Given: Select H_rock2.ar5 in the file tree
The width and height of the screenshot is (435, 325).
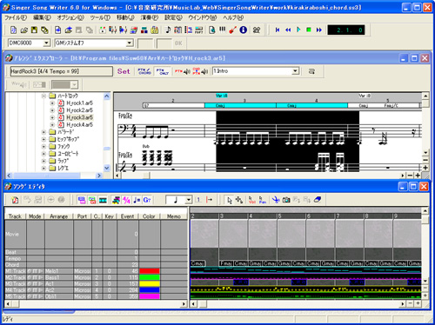Looking at the screenshot, I should coord(79,110).
